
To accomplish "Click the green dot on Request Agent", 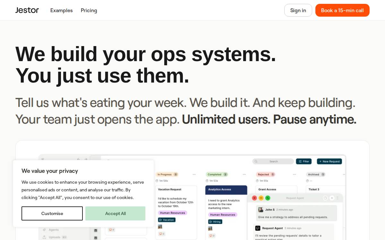I will click(x=268, y=198).
